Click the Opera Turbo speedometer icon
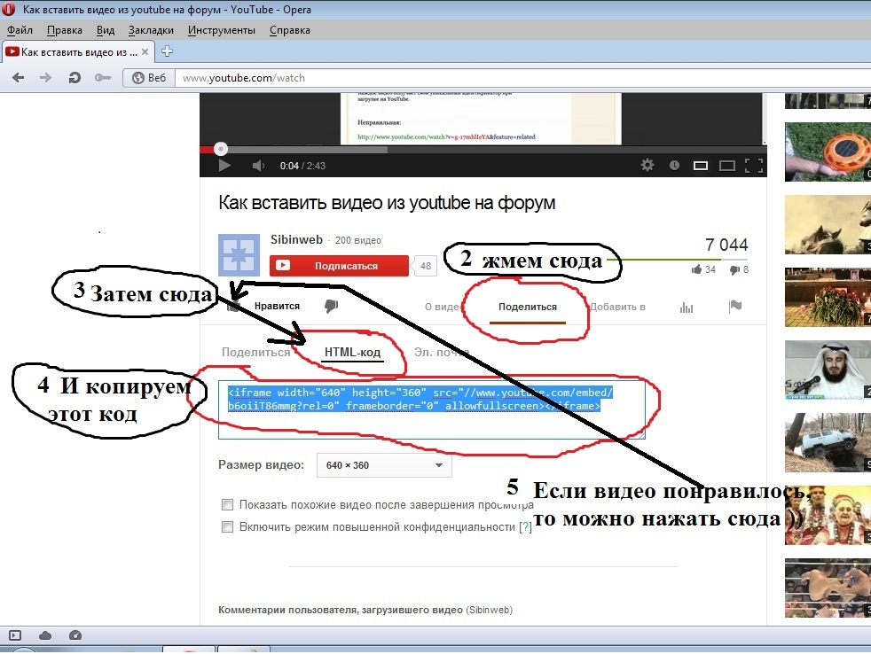Image resolution: width=871 pixels, height=654 pixels. pos(75,635)
